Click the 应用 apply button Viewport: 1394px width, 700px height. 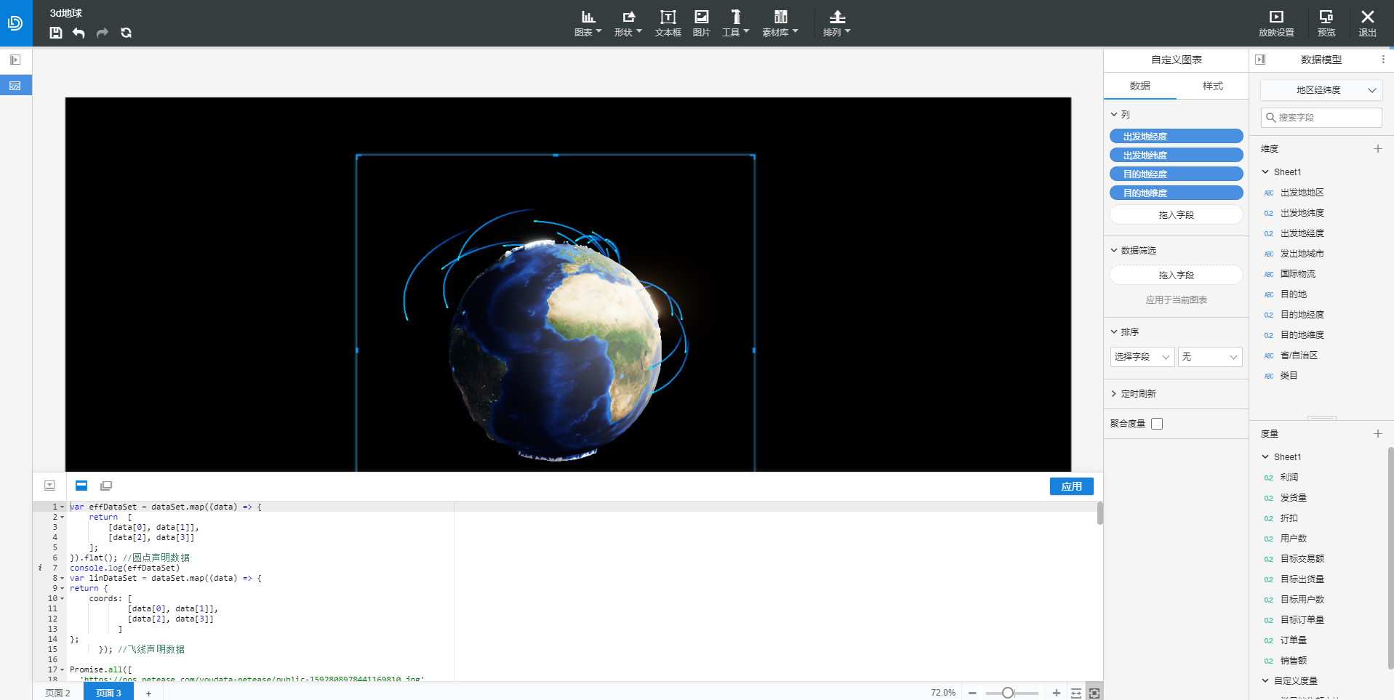click(1071, 486)
